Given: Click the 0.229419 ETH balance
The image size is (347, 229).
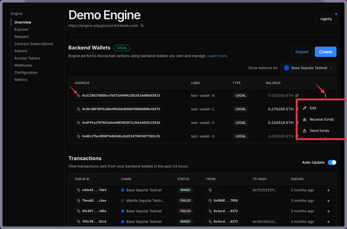Looking at the screenshot, I should coord(281,123).
